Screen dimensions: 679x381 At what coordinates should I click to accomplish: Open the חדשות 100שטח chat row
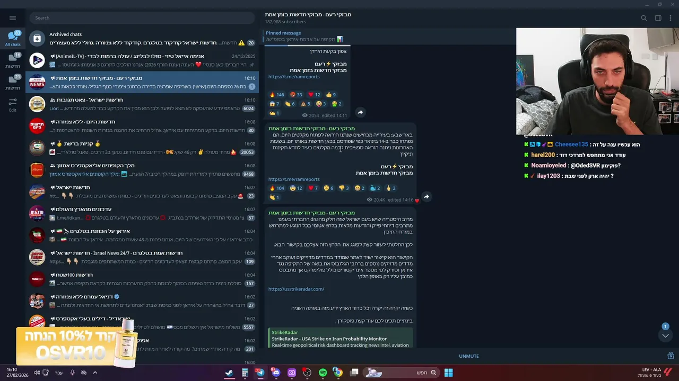tap(142, 279)
